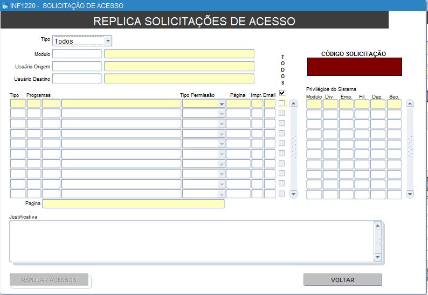Click first row Dep. cell in privileges grid
The width and height of the screenshot is (428, 295).
(x=378, y=104)
